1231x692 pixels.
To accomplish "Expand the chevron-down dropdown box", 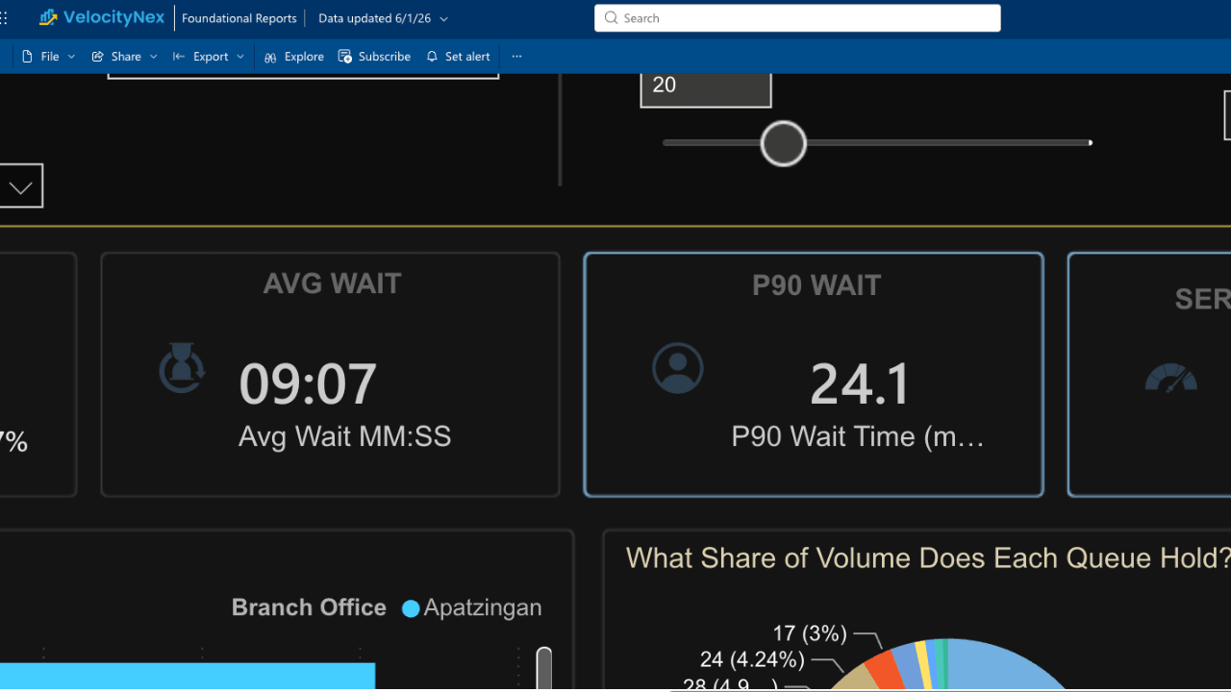I will [x=21, y=186].
